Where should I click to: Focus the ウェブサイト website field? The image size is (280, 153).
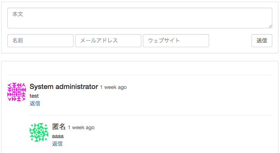pyautogui.click(x=176, y=41)
